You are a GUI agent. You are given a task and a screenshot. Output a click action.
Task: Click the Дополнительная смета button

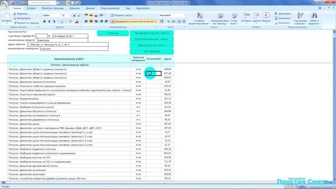coord(152,39)
